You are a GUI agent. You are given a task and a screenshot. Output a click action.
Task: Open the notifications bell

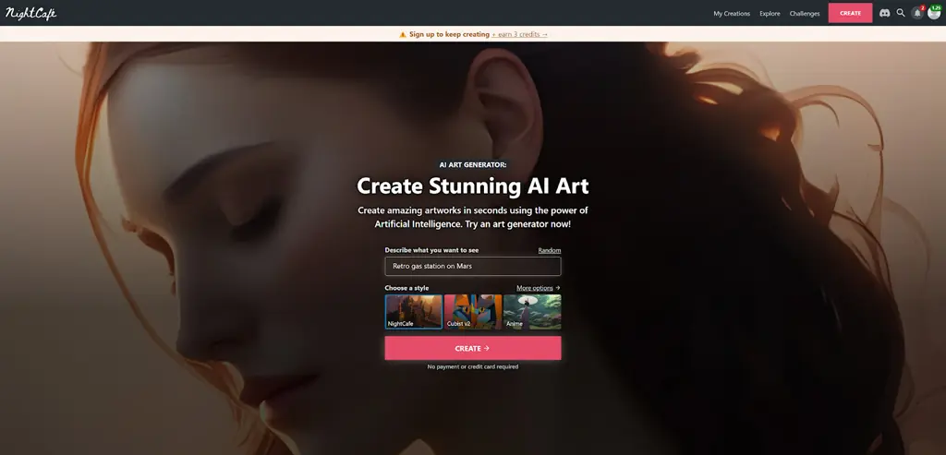pyautogui.click(x=917, y=13)
